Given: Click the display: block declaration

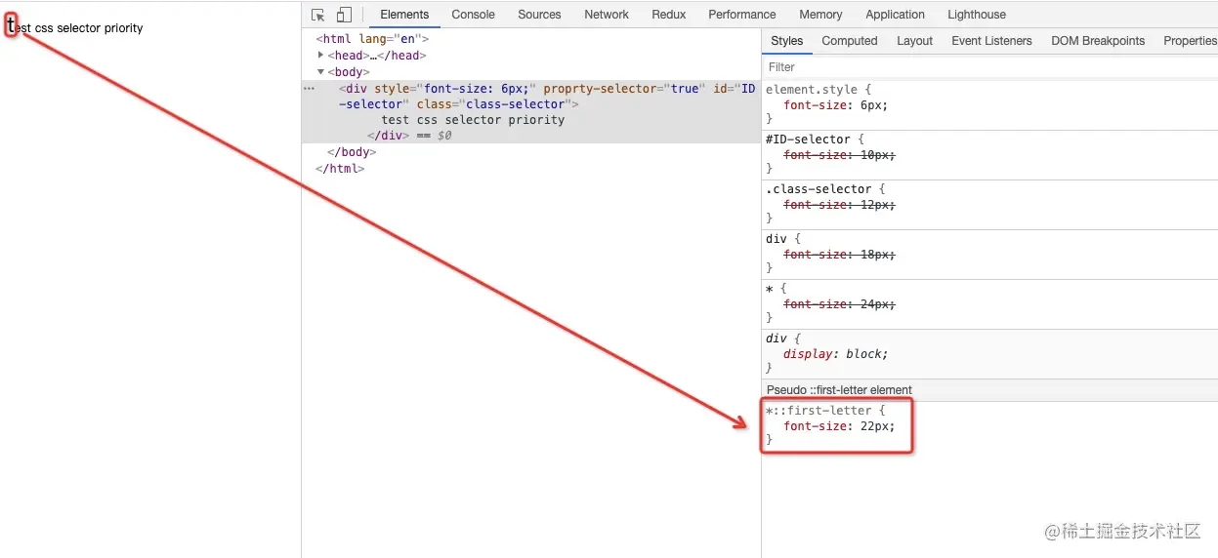Looking at the screenshot, I should [835, 354].
